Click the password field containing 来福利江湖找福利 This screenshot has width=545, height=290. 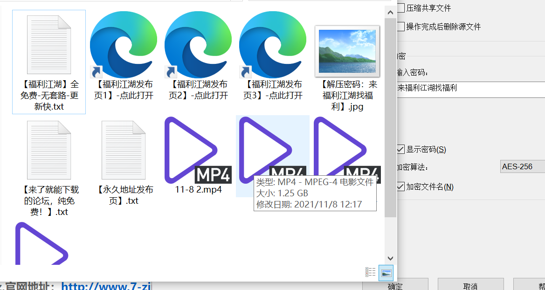pos(469,88)
